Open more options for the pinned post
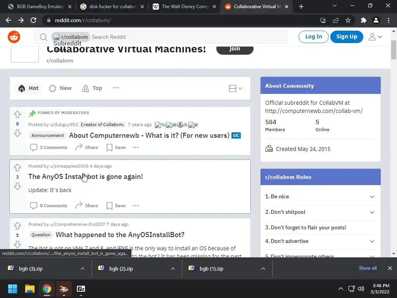Image resolution: width=397 pixels, height=298 pixels. point(136,147)
